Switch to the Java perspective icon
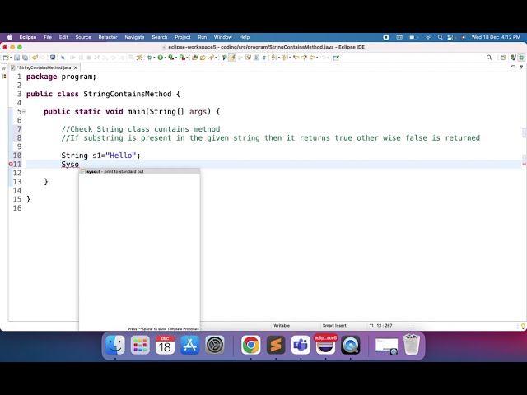Screen dimensions: 527x395 (x=513, y=58)
